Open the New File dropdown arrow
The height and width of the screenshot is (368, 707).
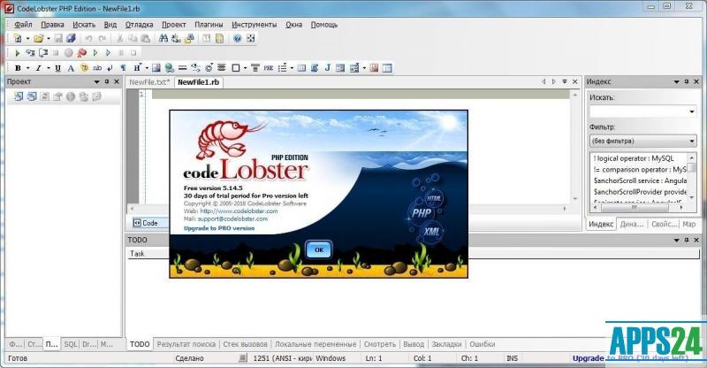[x=27, y=39]
